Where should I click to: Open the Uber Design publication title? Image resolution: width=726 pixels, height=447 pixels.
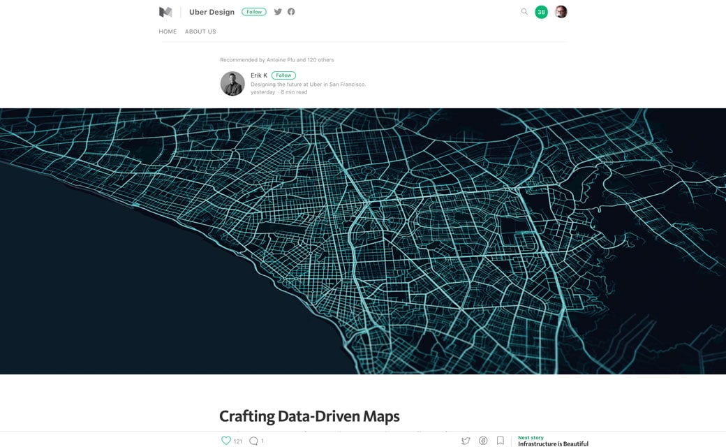tap(212, 12)
